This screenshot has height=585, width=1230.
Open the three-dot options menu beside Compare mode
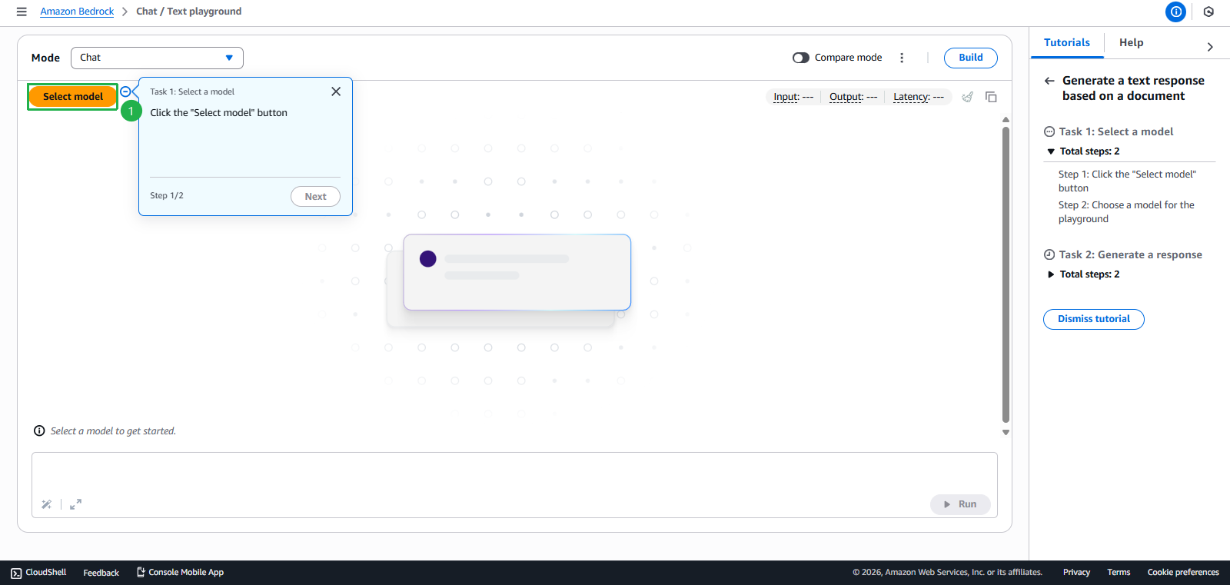click(902, 58)
